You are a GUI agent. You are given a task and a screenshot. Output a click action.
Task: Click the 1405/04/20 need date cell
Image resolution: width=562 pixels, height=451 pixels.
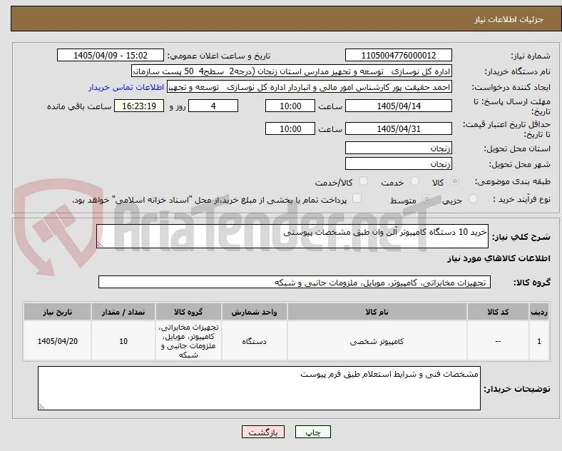pyautogui.click(x=57, y=341)
